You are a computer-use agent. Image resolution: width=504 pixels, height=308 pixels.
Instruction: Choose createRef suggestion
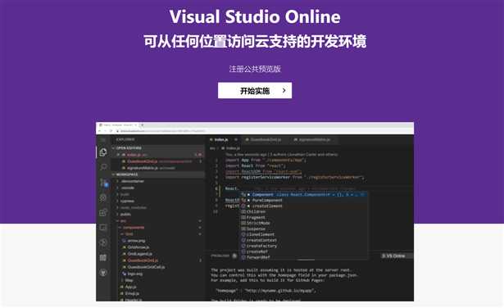[x=304, y=251]
